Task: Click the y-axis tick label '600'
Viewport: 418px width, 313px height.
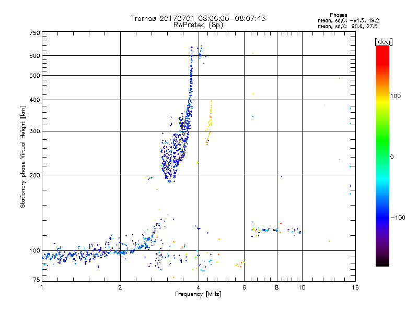Action: (34, 56)
